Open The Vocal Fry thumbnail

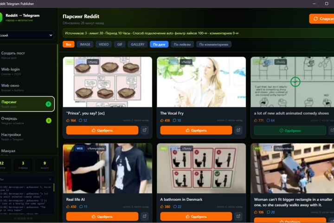click(x=201, y=82)
